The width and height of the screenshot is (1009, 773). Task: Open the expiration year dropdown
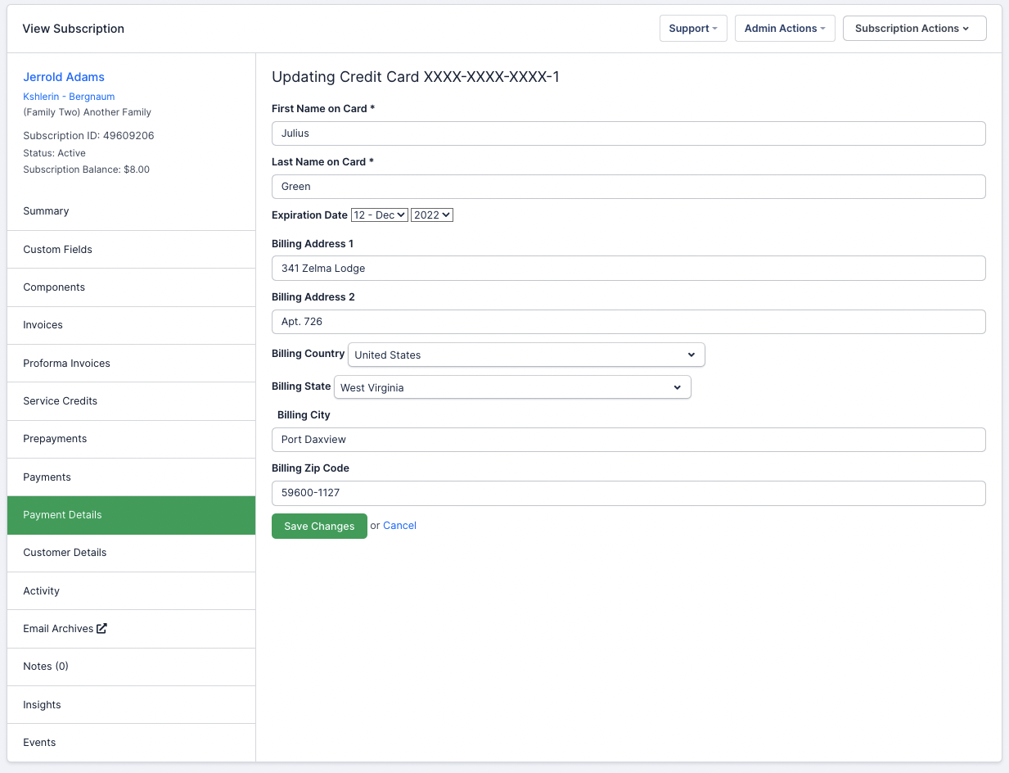pos(431,215)
